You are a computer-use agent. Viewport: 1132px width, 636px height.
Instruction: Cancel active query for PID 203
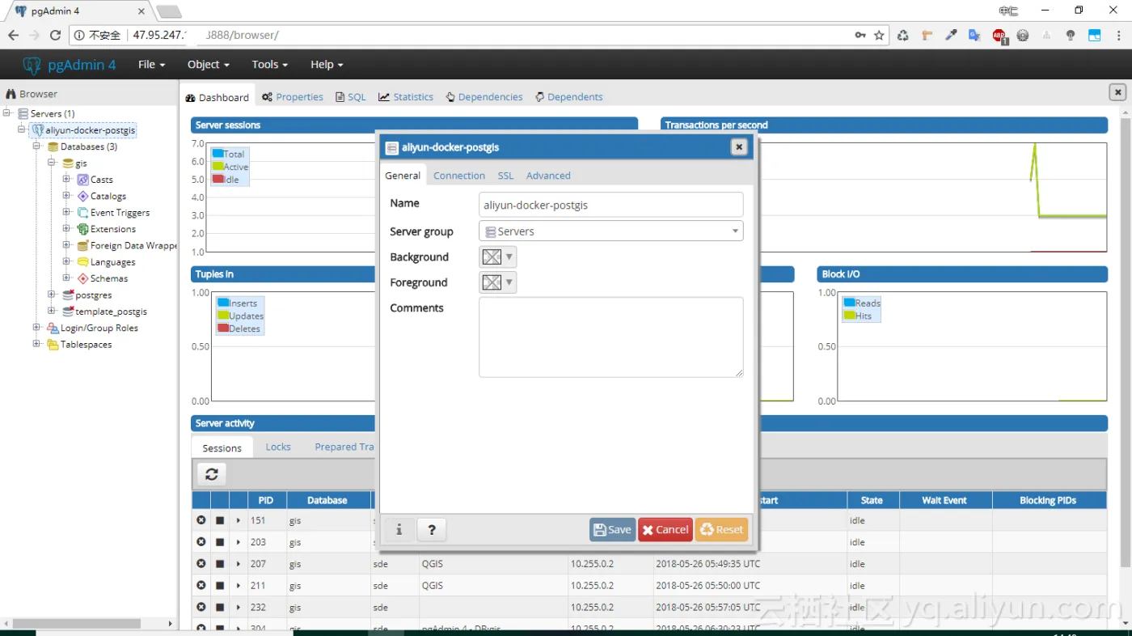(219, 542)
